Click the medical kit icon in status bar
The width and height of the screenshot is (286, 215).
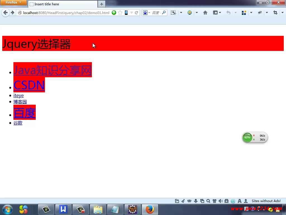click(x=227, y=201)
